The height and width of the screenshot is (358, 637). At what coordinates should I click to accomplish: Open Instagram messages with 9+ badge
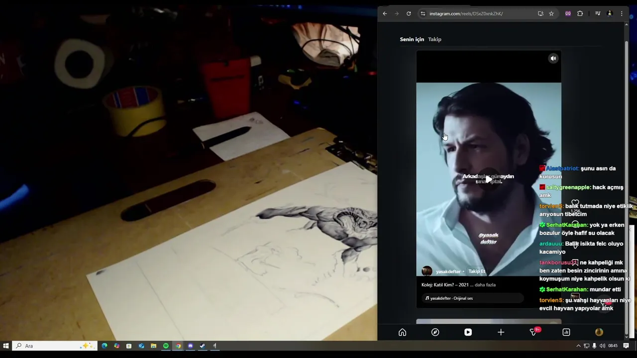[534, 332]
